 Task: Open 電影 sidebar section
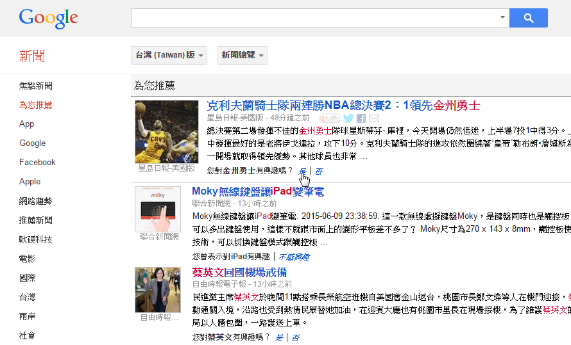(28, 259)
